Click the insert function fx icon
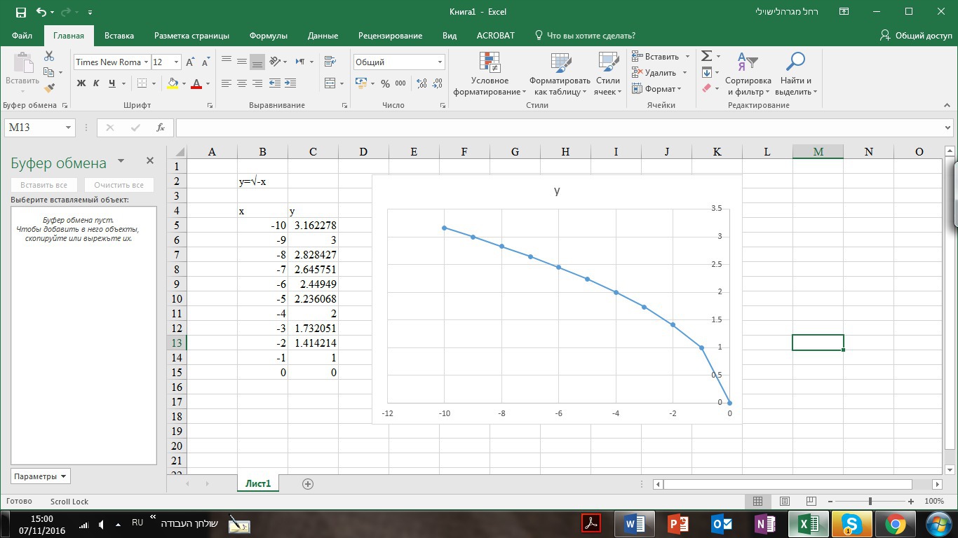 (x=161, y=127)
